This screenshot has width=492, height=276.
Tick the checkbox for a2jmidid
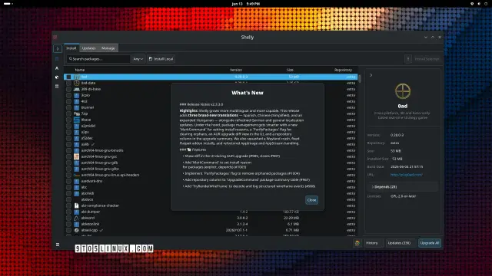pos(68,126)
